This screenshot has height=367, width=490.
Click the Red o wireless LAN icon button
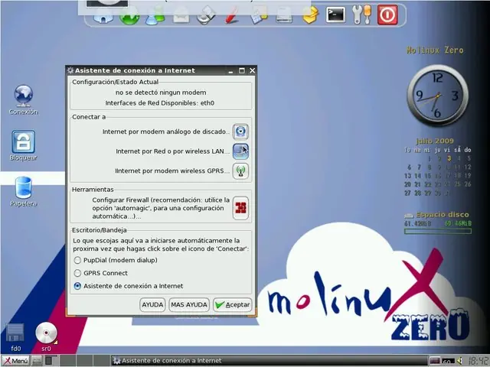tap(240, 151)
